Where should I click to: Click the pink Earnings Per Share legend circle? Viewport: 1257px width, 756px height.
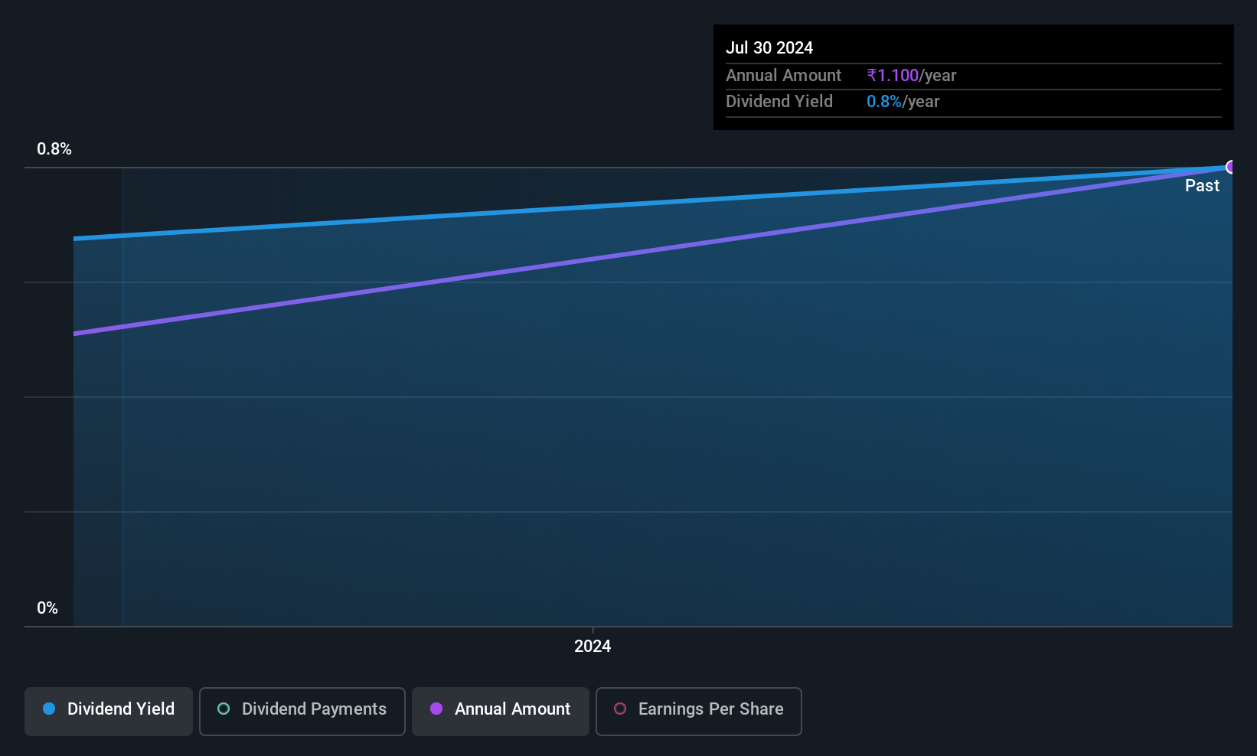click(620, 709)
